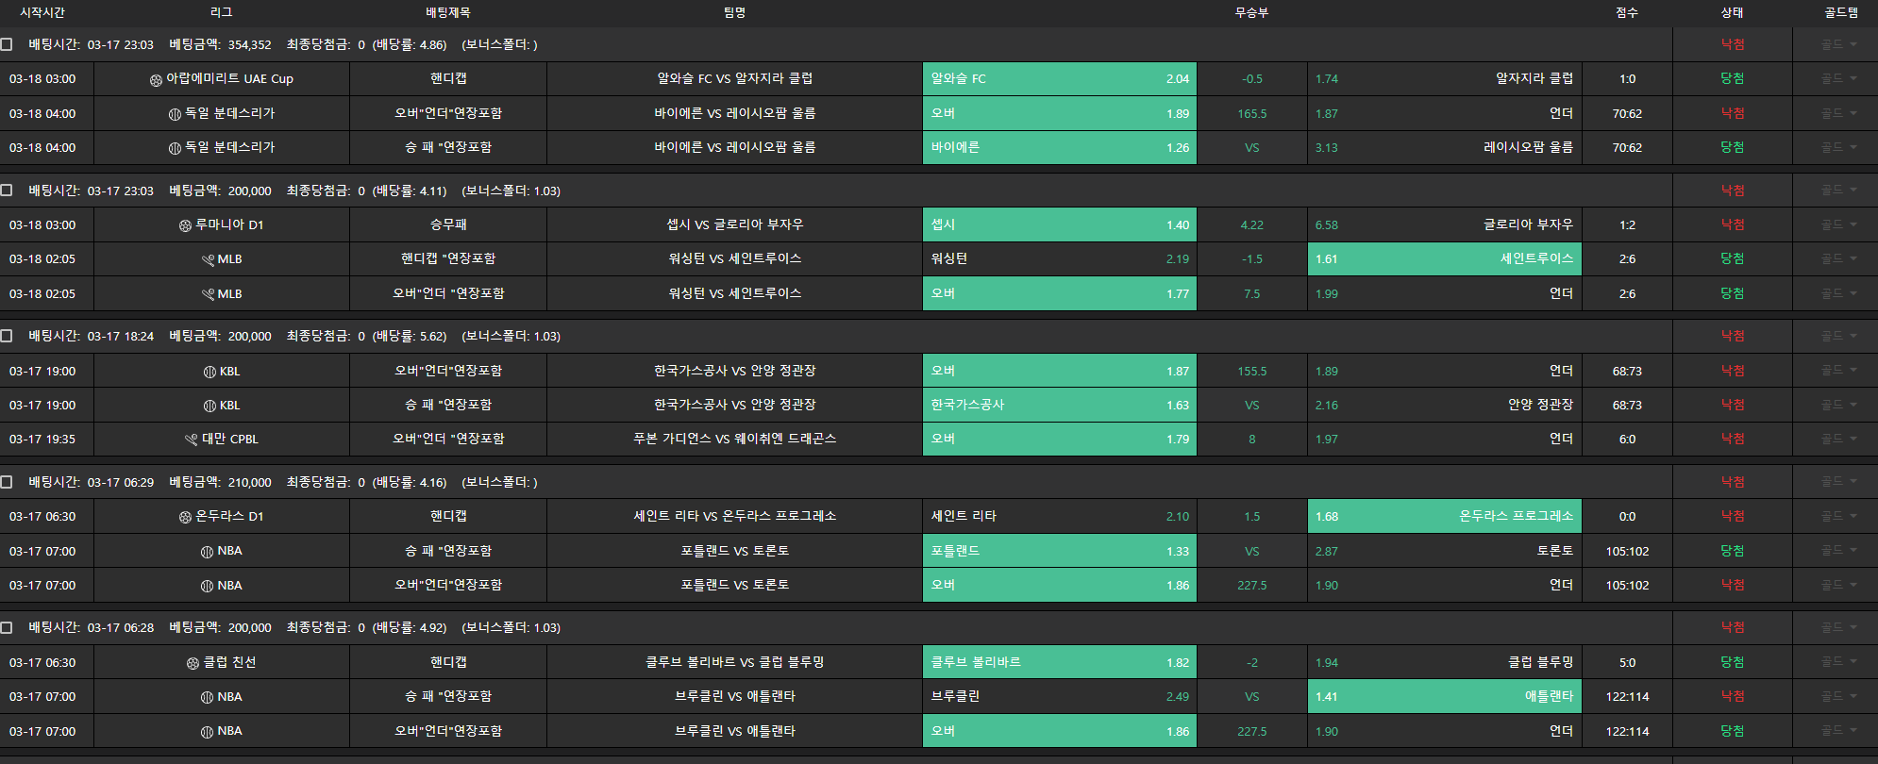Expand 골드 dropdown on 셉시 VS 글로리아 부자우 row
The image size is (1878, 764).
pos(1838,224)
